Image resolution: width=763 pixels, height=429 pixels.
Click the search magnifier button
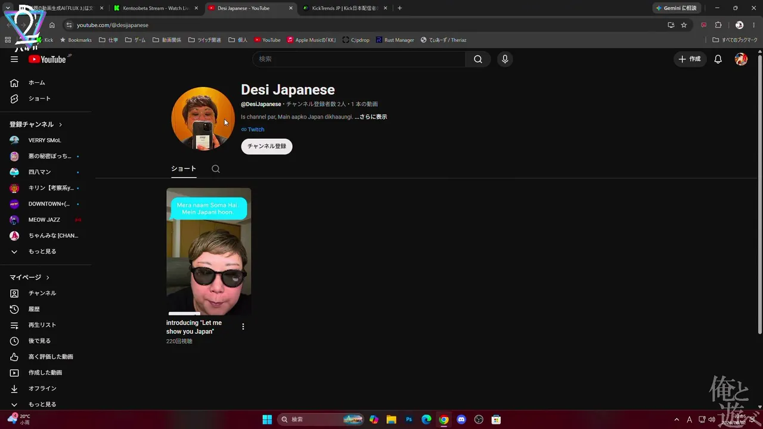point(478,59)
